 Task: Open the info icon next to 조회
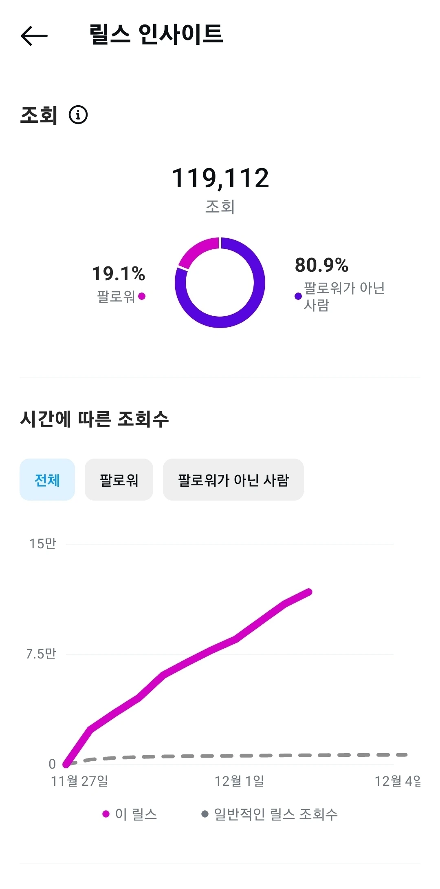[x=78, y=115]
